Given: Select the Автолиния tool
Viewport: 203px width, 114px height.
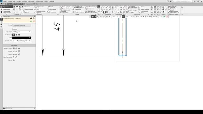Looking at the screenshot, I should [26, 7].
